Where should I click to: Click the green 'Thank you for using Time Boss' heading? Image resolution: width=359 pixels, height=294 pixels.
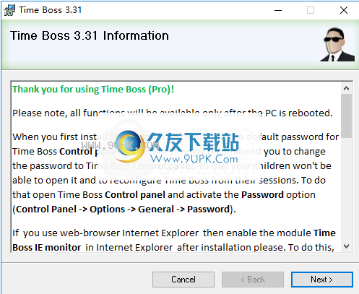(93, 90)
